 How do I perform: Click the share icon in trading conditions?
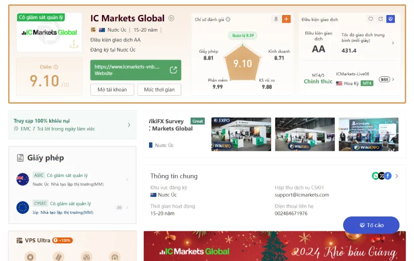pos(380,19)
